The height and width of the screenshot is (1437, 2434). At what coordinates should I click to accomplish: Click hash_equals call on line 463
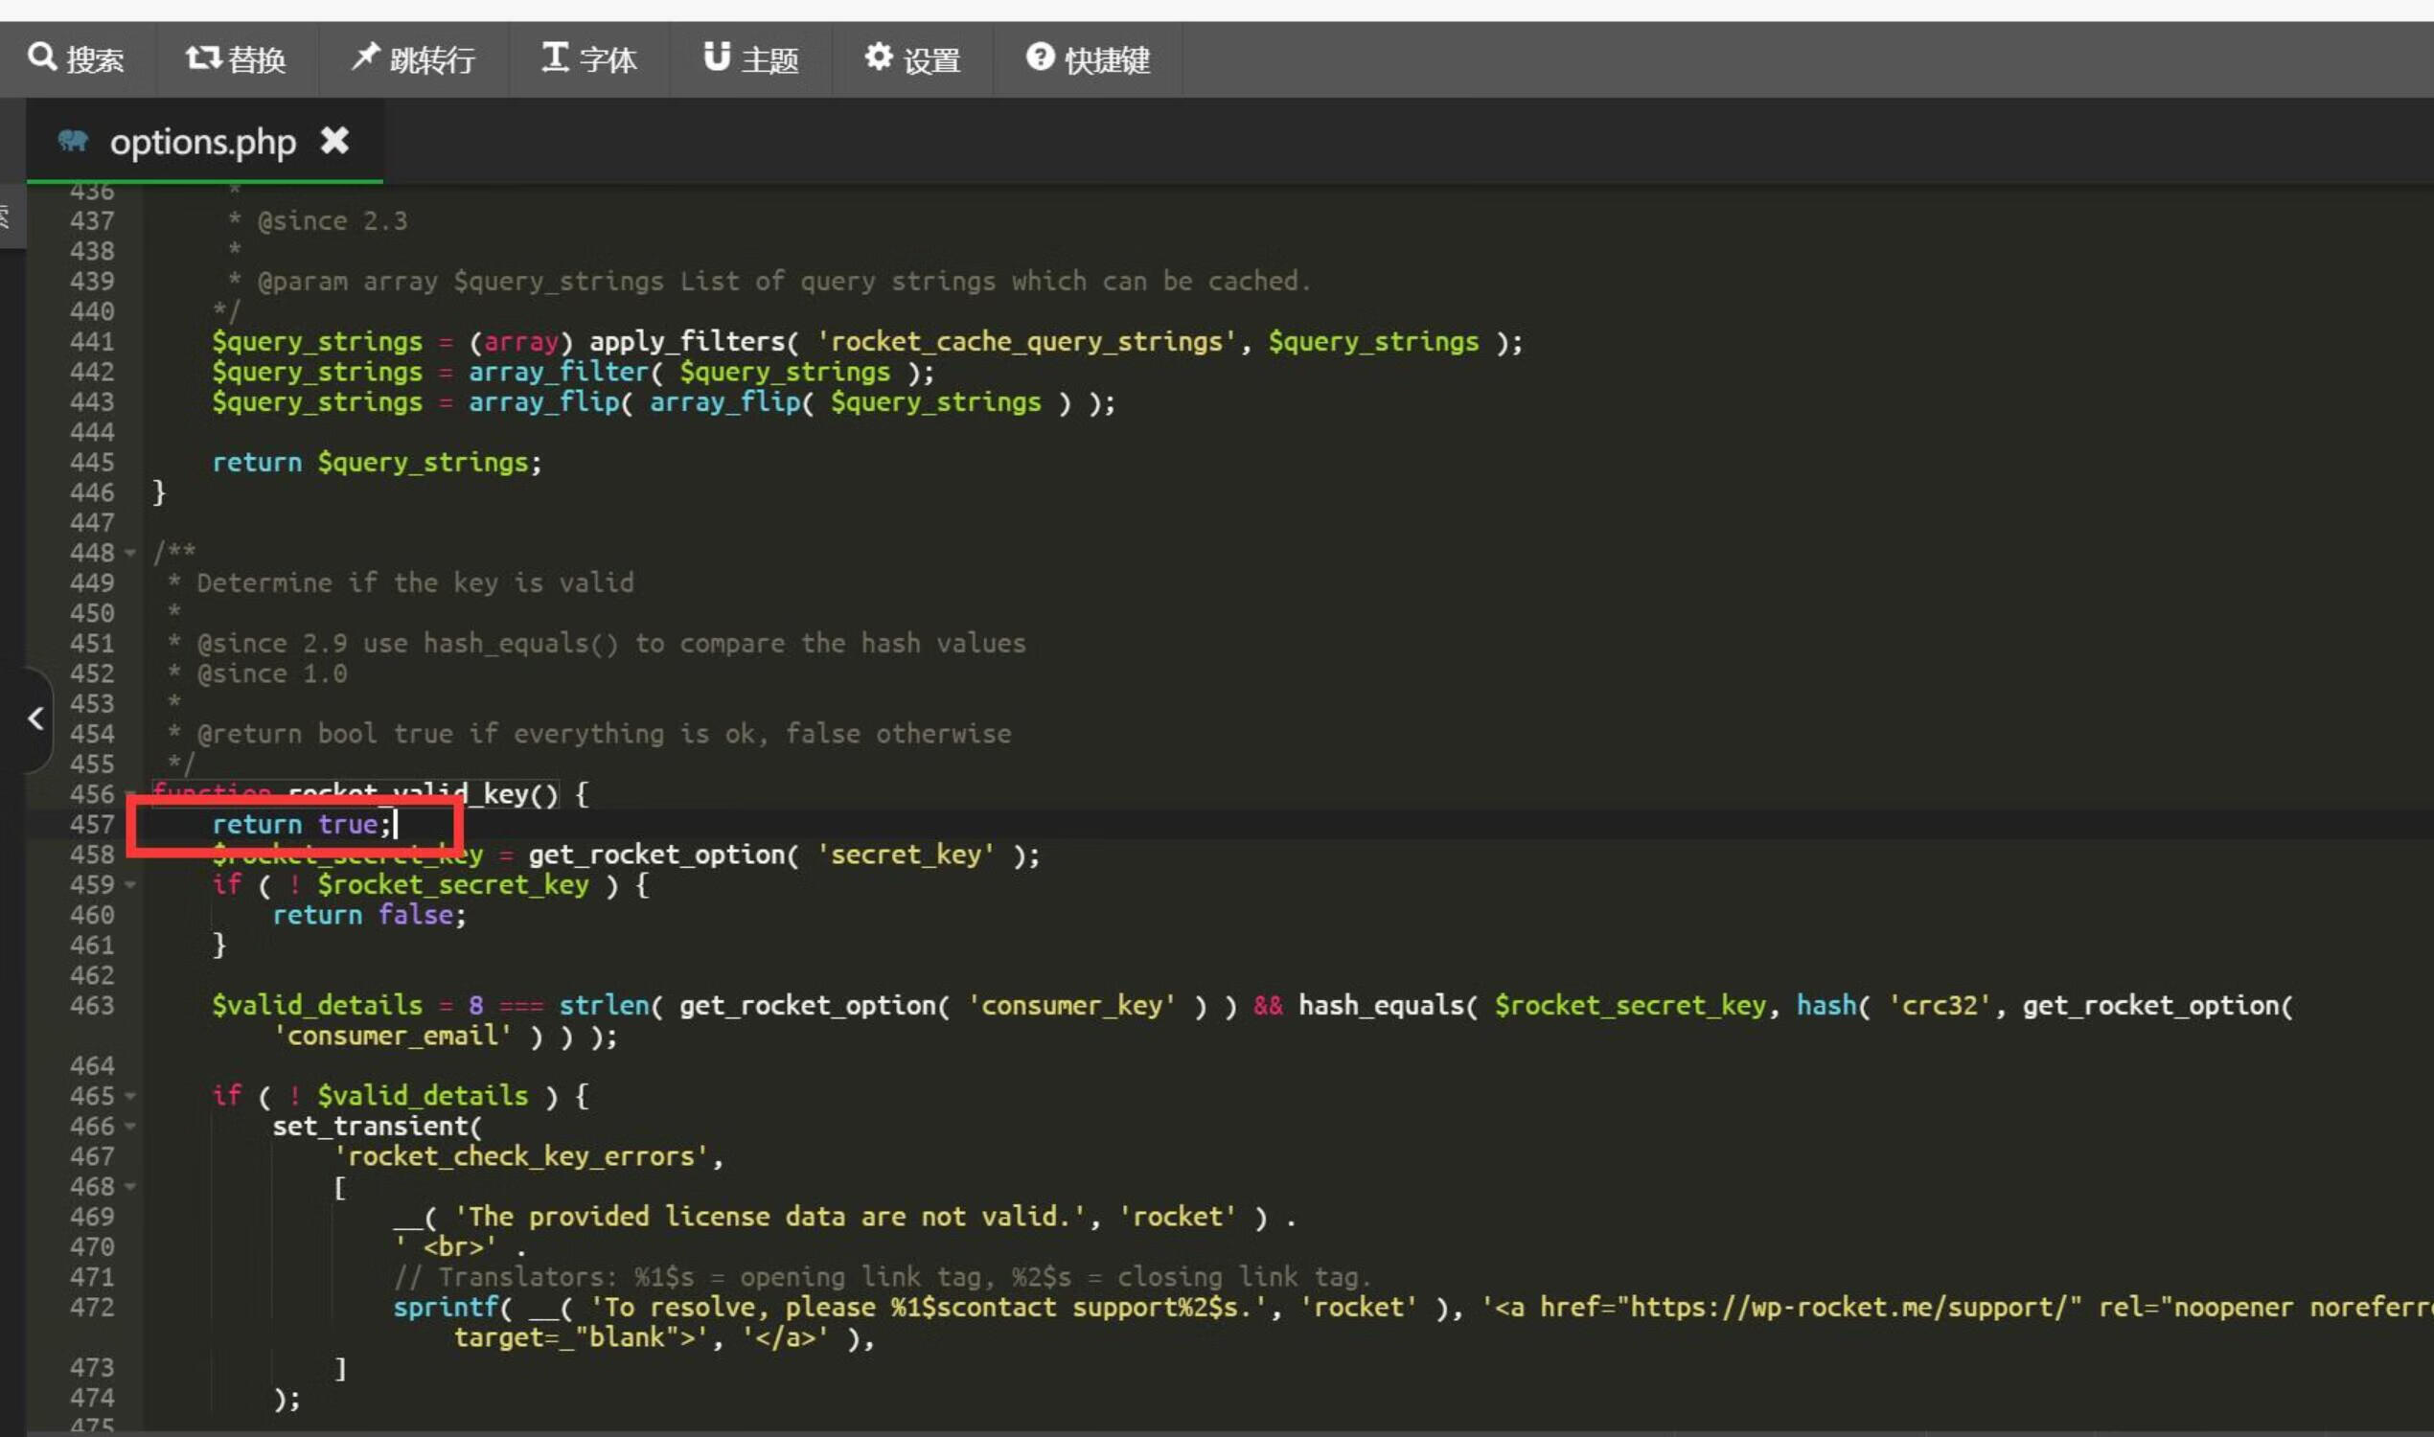(1380, 1006)
